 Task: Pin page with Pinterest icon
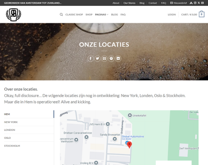pos(111,59)
